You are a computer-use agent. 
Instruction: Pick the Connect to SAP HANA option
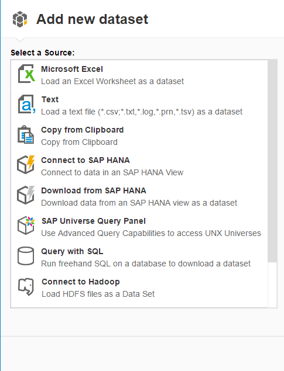click(85, 160)
